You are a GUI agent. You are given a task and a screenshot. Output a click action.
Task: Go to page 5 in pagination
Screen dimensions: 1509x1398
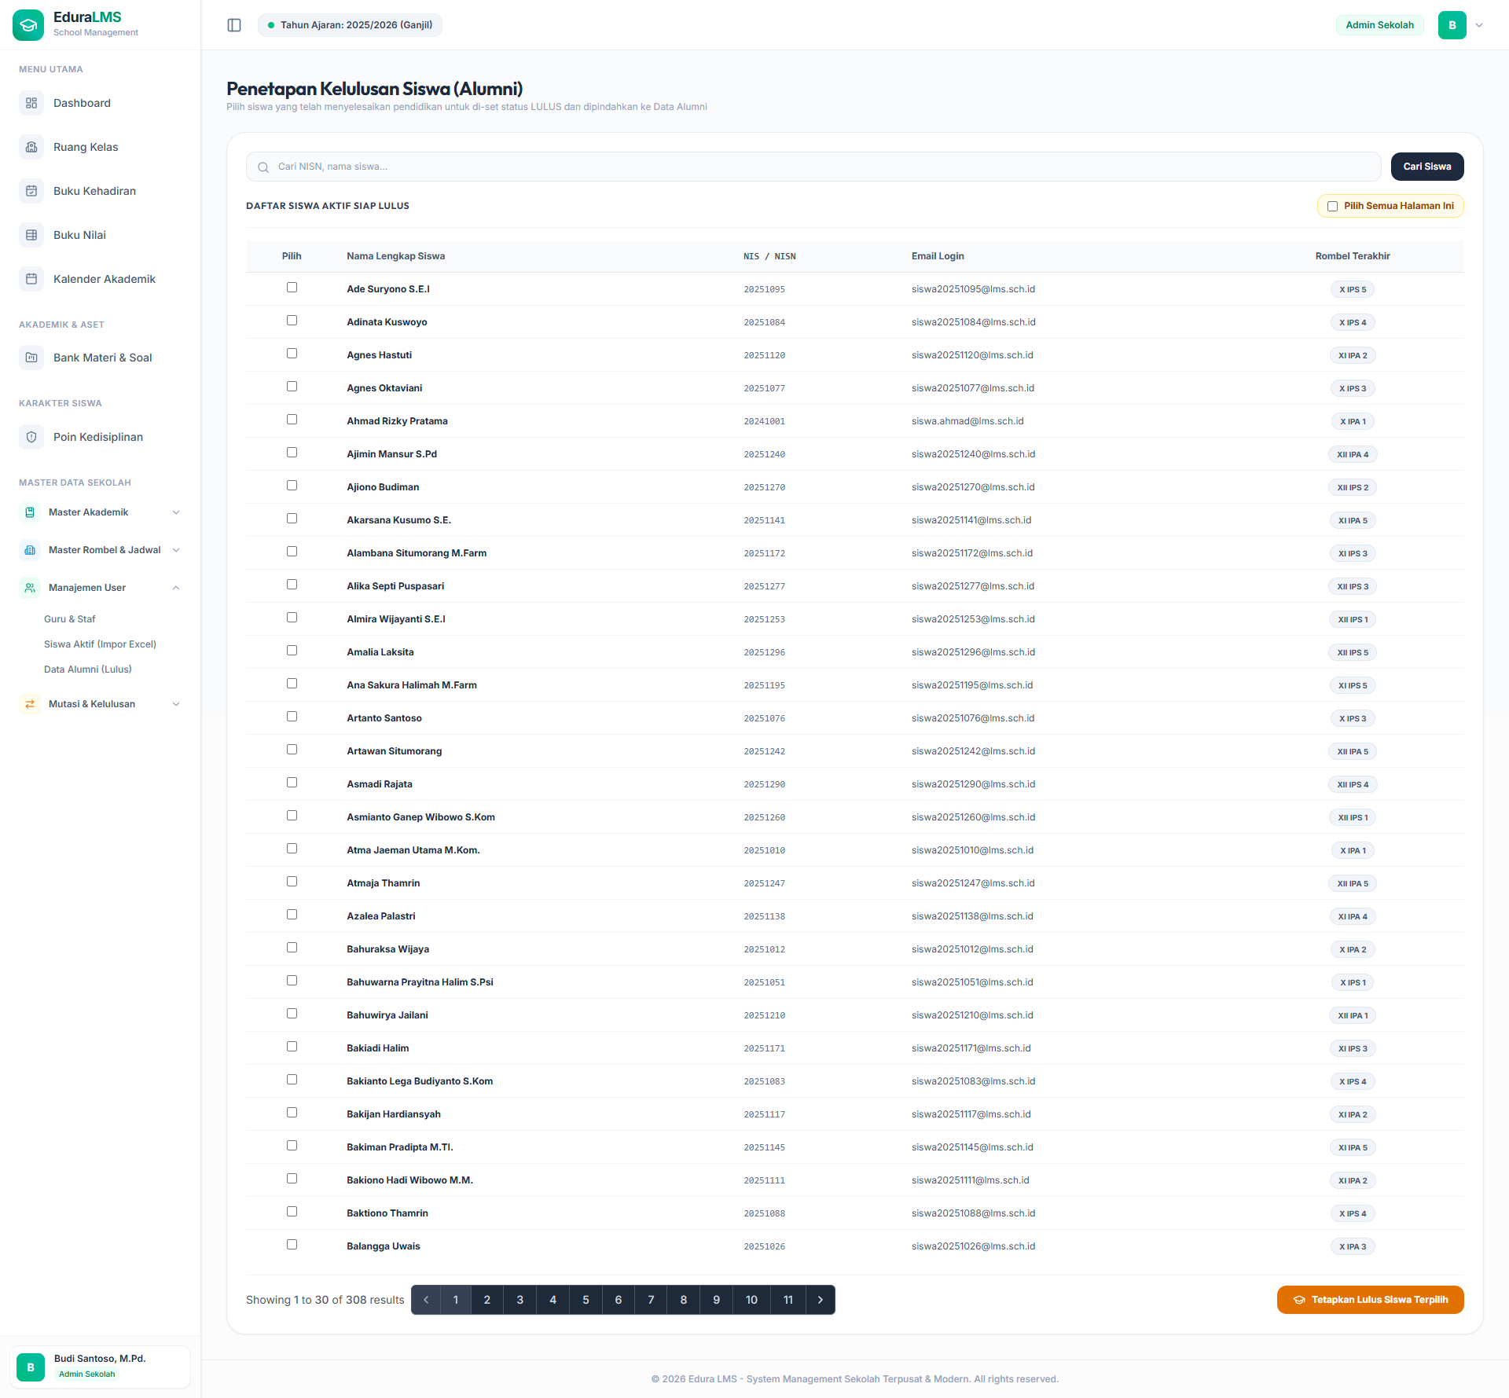coord(586,1300)
